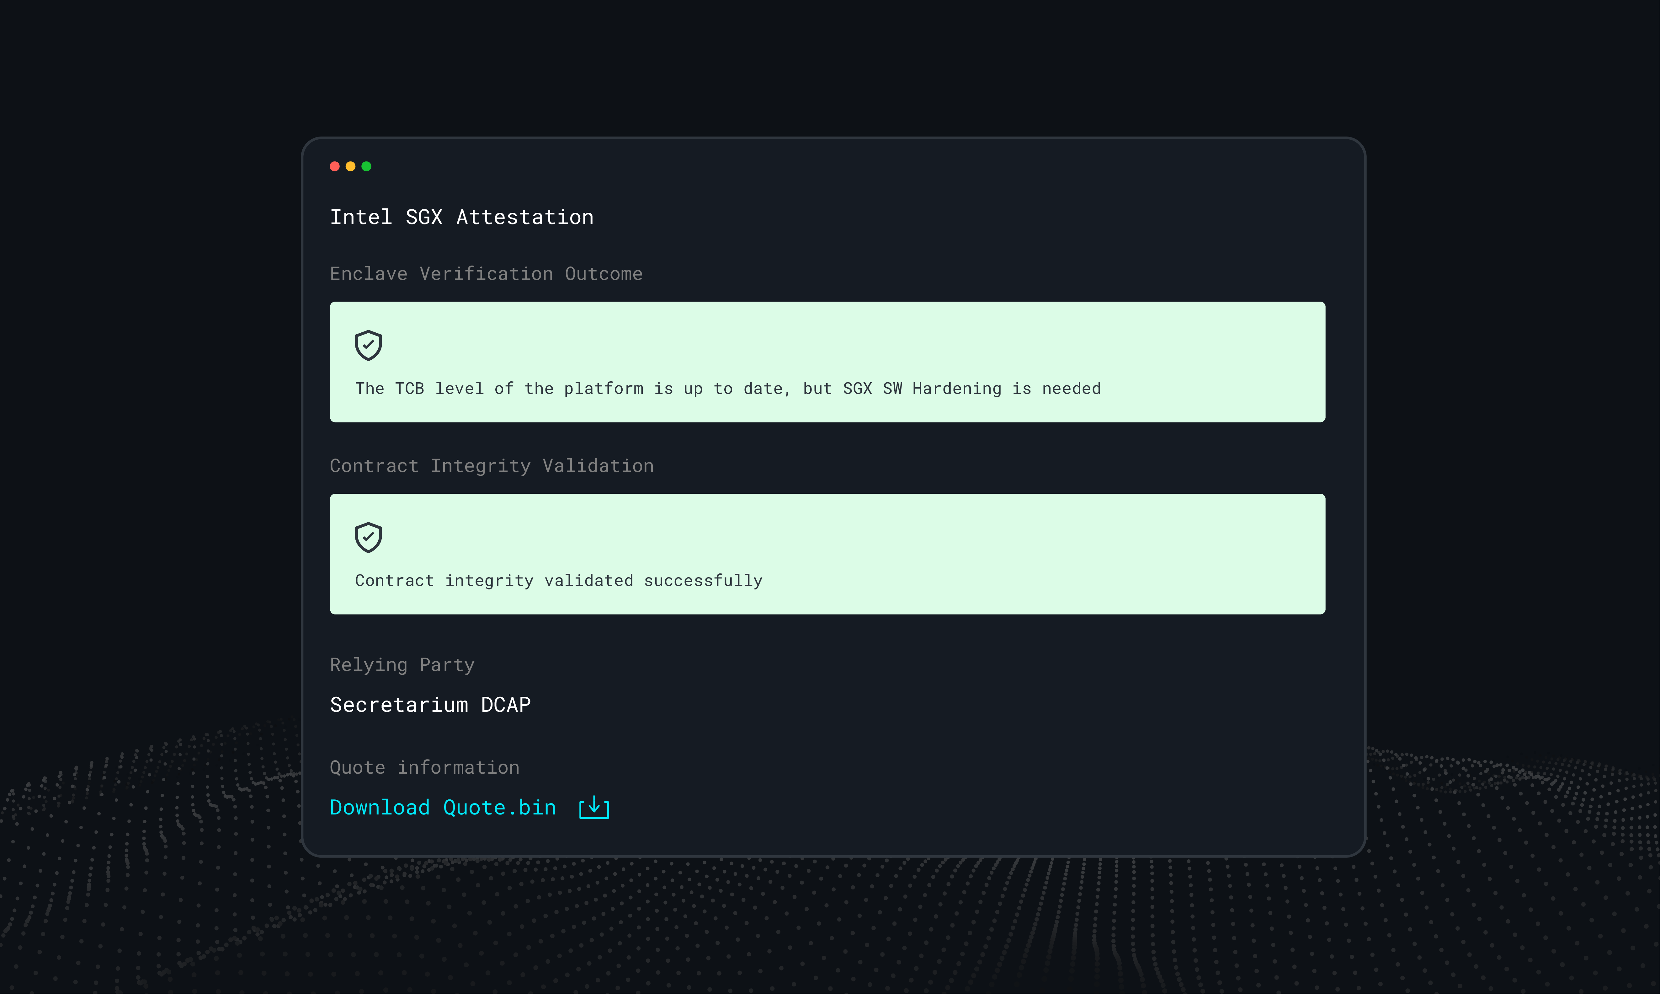Click the Enclave Verification Outcome heading
The image size is (1660, 994).
tap(487, 274)
